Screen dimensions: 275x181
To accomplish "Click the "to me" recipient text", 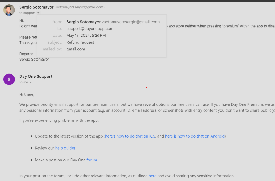I will (x=24, y=82).
